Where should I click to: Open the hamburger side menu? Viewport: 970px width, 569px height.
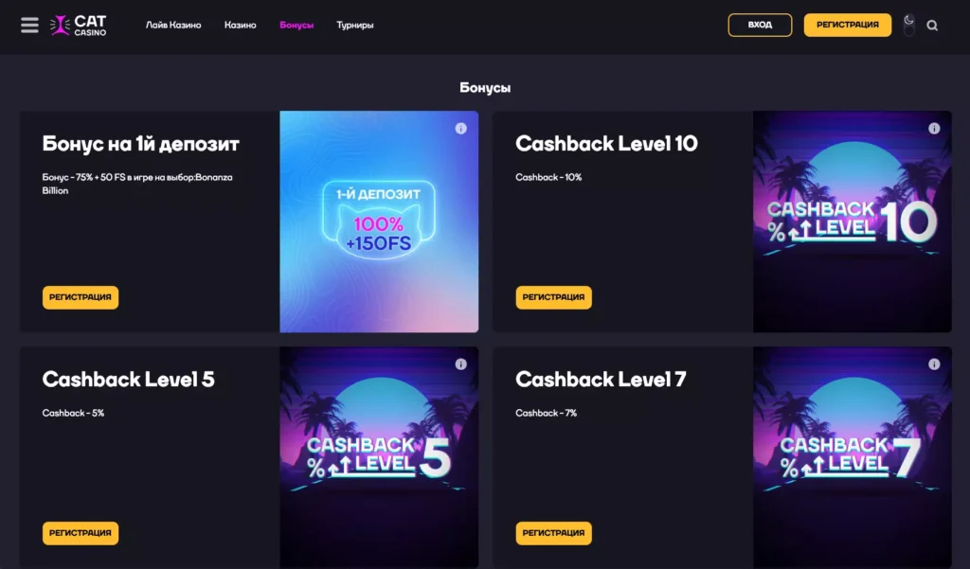29,25
